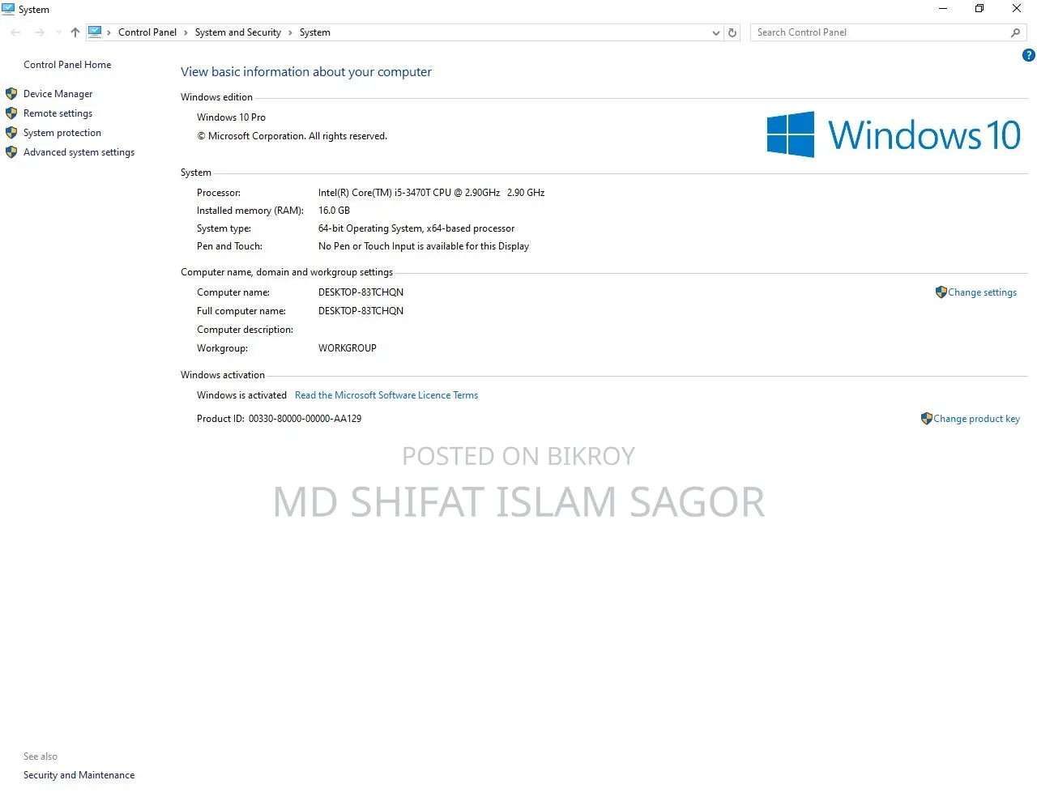Open Control Panel breadcrumb

click(x=147, y=32)
